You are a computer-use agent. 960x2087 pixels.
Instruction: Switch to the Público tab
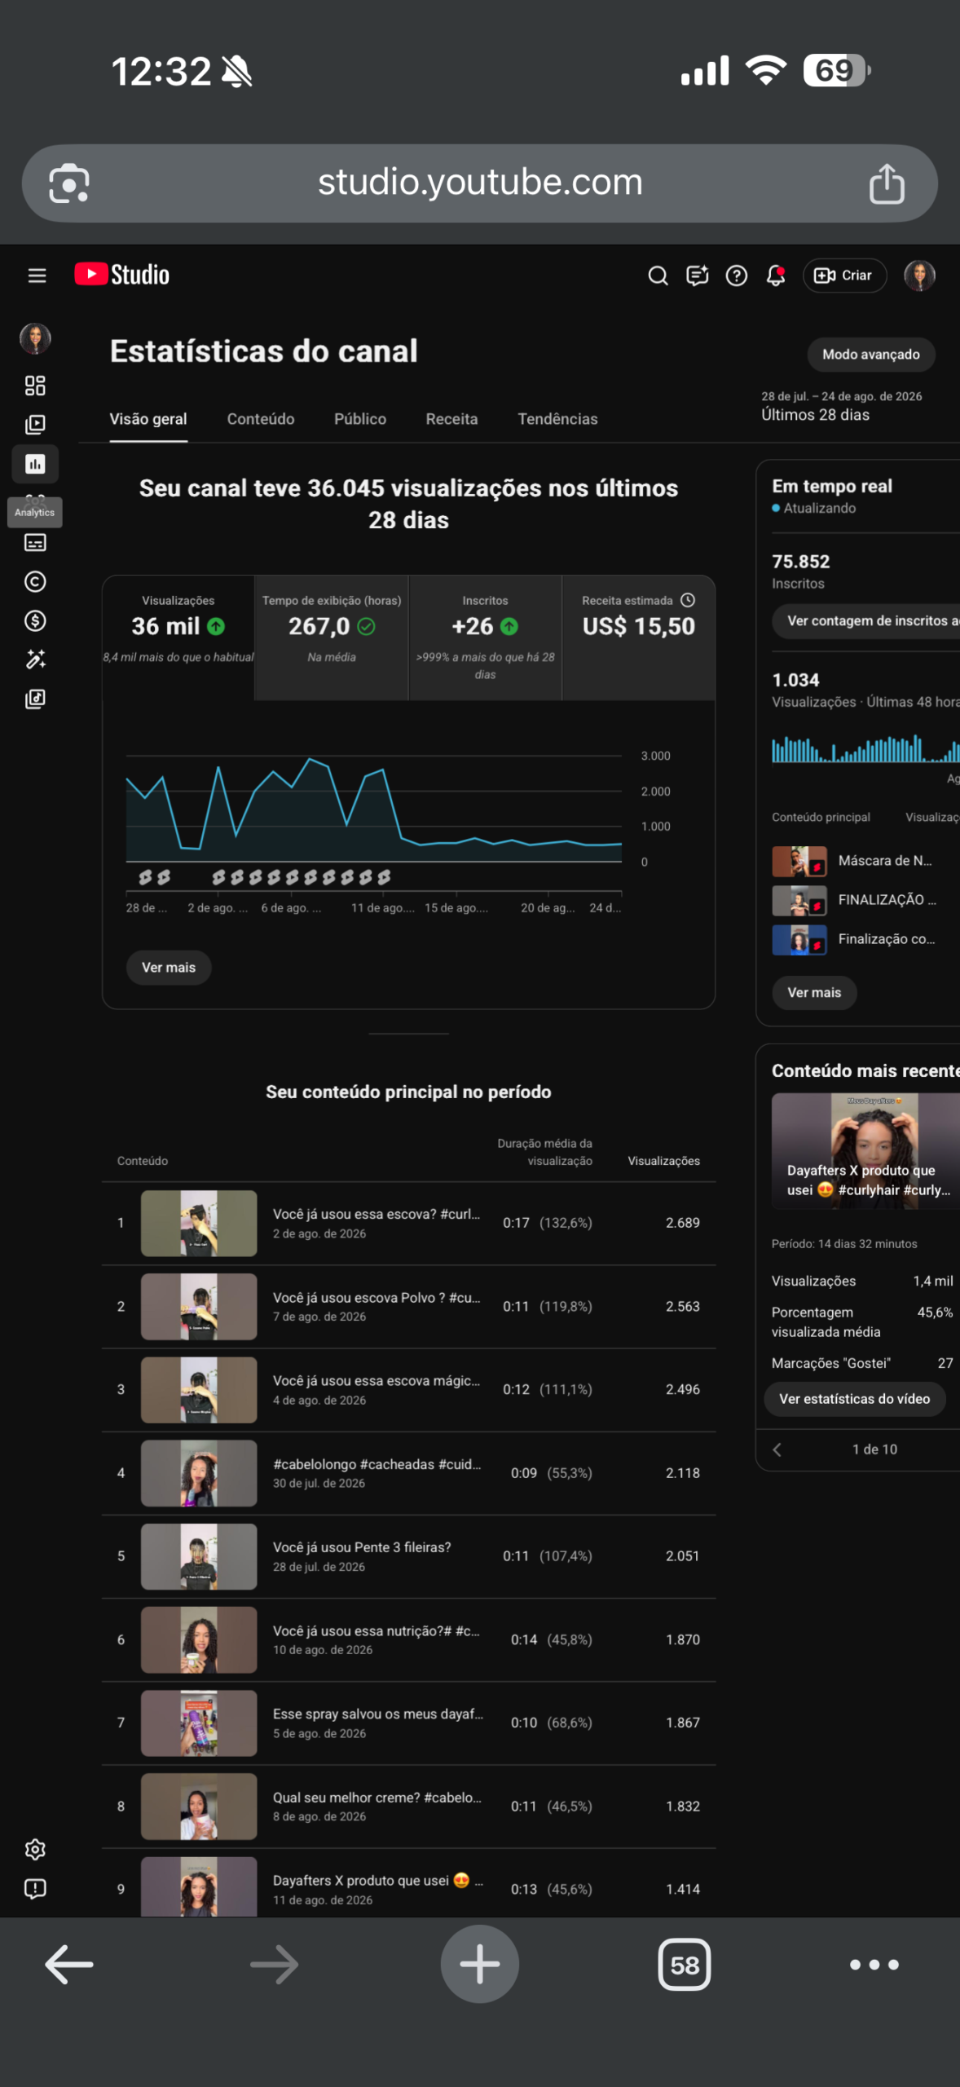coord(360,419)
